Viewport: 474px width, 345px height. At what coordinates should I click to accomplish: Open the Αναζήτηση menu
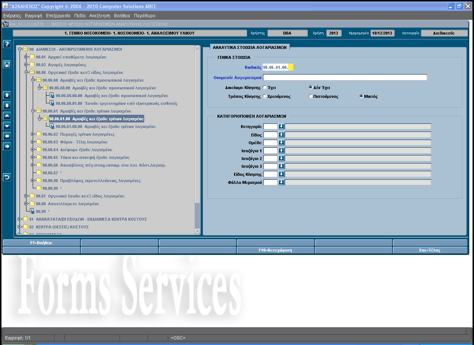[x=100, y=16]
